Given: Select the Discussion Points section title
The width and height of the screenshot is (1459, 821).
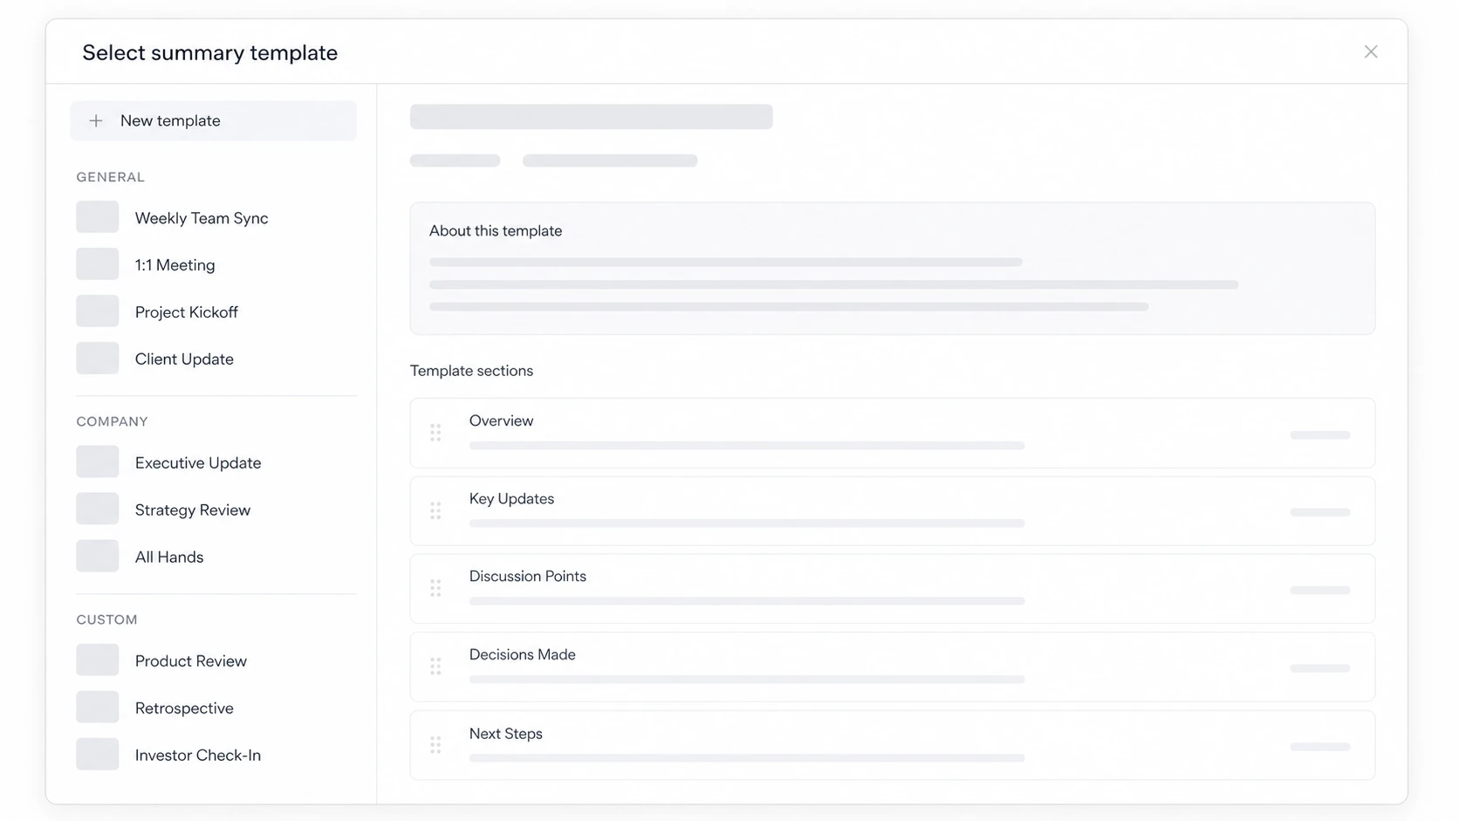Looking at the screenshot, I should point(527,577).
